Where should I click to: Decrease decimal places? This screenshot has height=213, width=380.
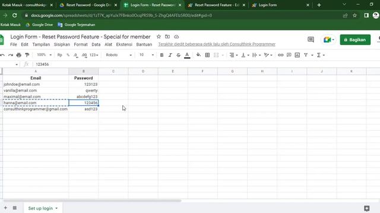click(x=76, y=55)
